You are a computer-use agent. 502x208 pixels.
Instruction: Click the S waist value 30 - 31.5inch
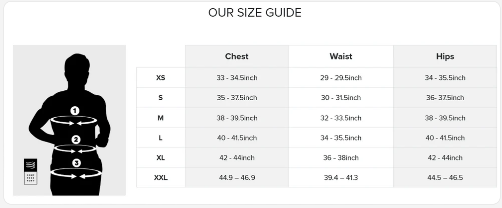(x=341, y=98)
